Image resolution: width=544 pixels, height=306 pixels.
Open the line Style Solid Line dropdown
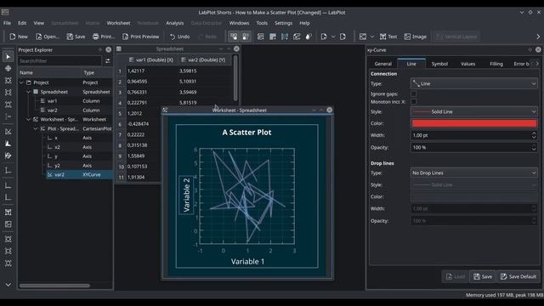[x=474, y=111]
